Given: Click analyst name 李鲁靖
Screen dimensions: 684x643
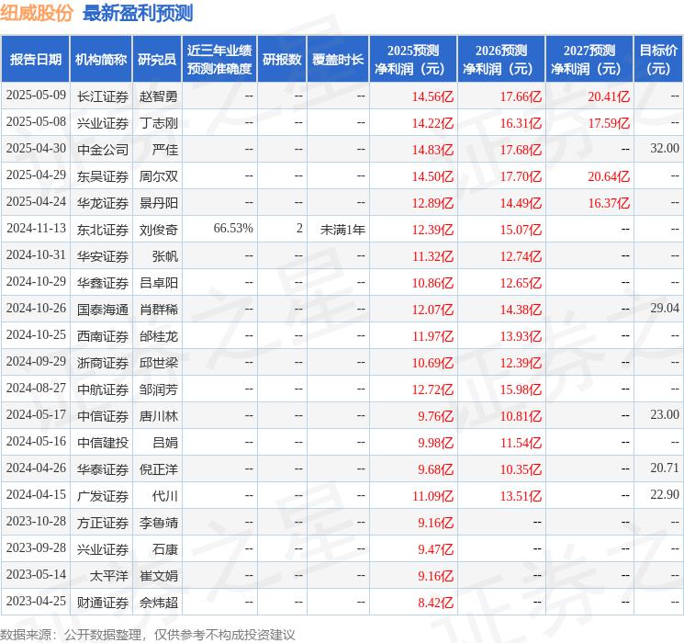Looking at the screenshot, I should point(159,522).
